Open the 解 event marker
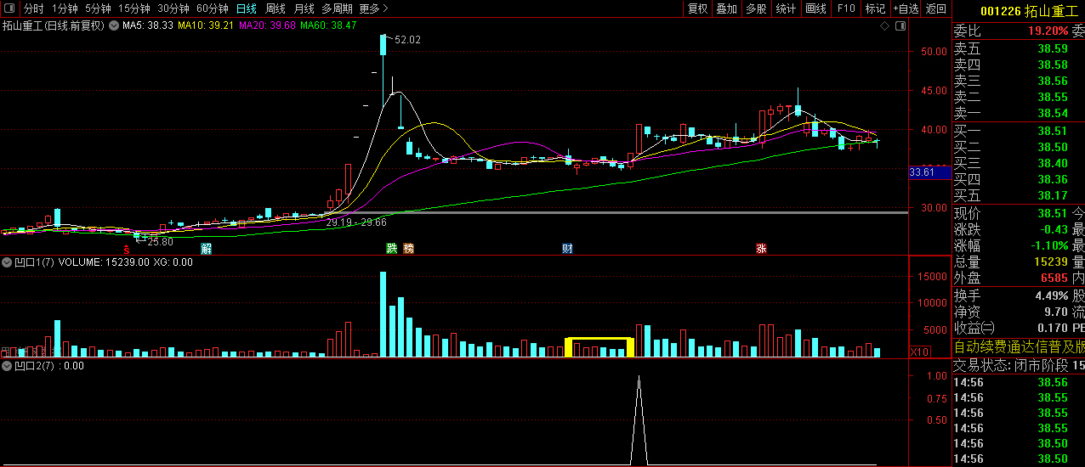1085x467 pixels. tap(206, 249)
